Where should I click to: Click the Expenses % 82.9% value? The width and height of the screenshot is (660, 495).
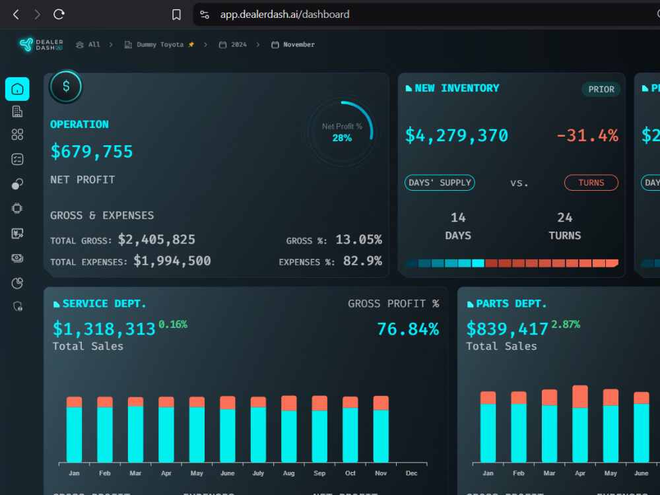point(362,261)
